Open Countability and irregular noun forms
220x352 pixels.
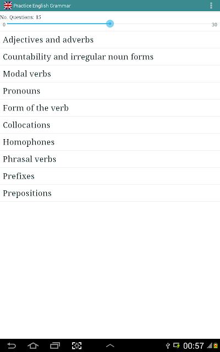110,57
